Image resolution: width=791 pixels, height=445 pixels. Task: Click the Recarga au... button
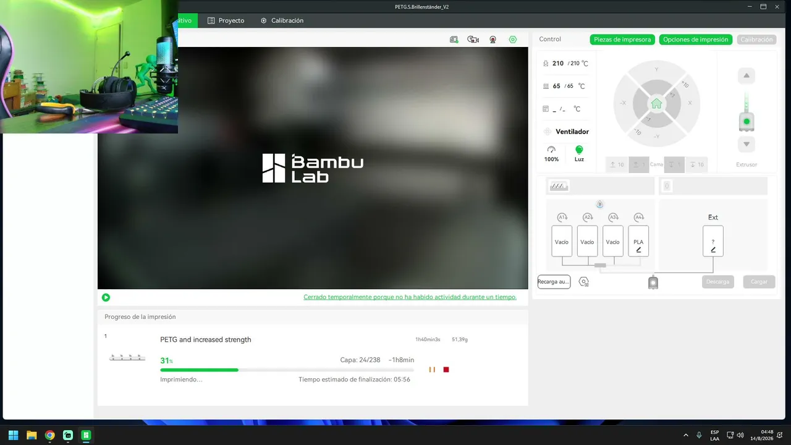click(x=554, y=282)
